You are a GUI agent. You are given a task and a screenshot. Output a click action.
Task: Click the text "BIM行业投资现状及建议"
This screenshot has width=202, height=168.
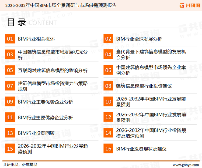(141, 149)
